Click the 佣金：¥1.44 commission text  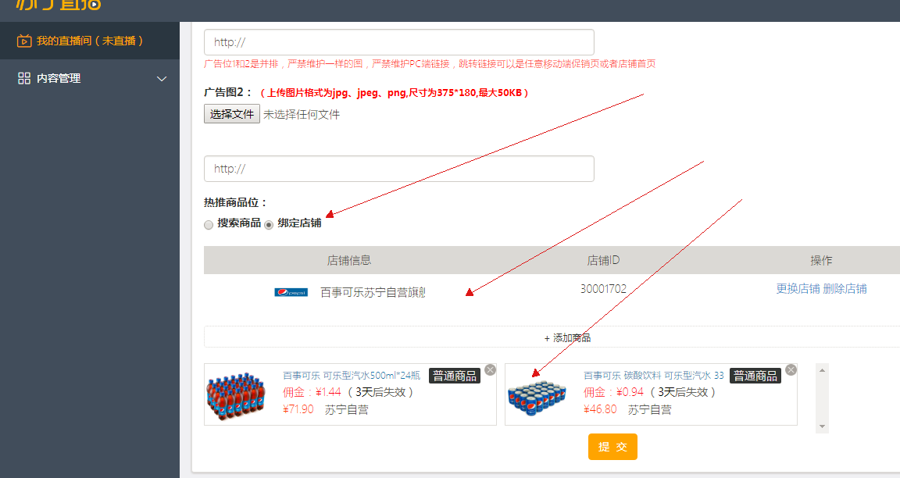(312, 392)
